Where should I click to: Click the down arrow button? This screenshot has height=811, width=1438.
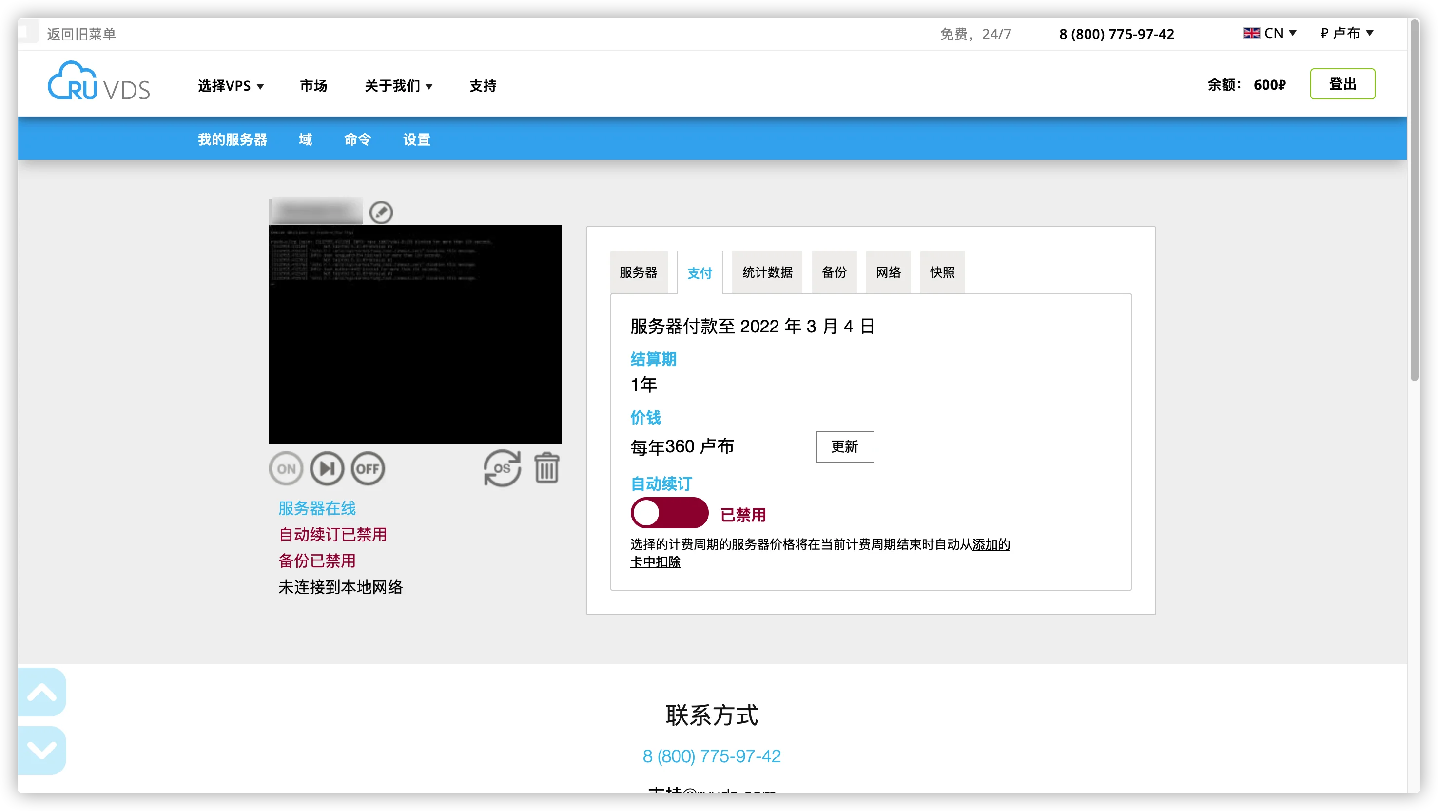tap(42, 750)
